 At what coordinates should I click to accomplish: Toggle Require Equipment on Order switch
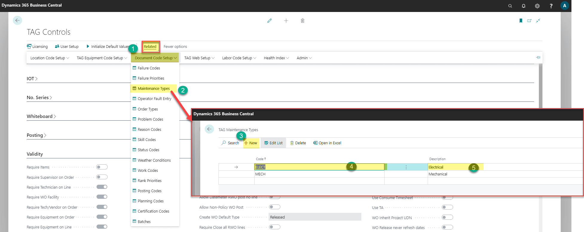click(102, 217)
